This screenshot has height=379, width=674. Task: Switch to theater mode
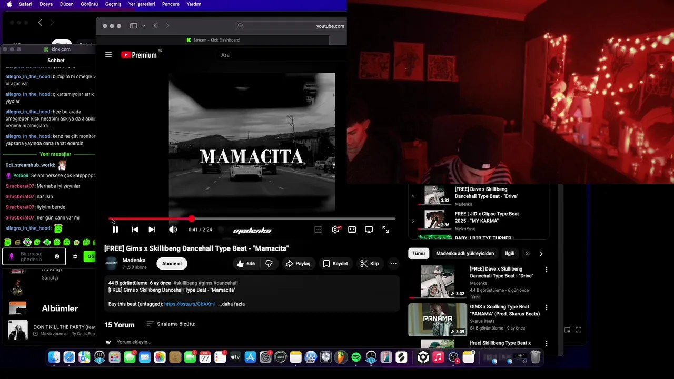pos(352,230)
